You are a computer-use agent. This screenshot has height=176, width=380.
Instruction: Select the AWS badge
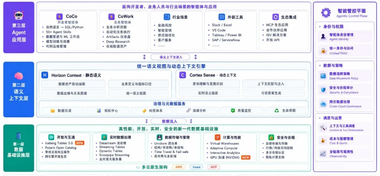[179, 167]
